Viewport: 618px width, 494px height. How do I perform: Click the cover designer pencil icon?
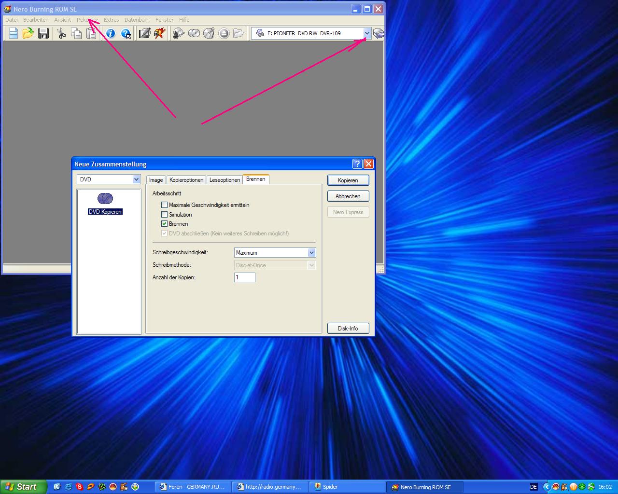pos(144,33)
